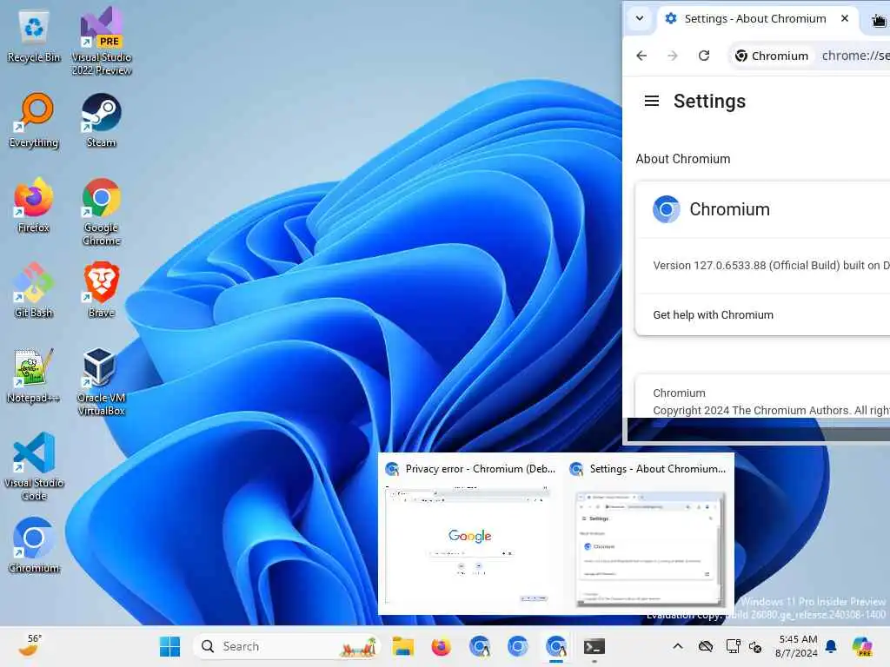Open notifications bell in the taskbar
Screen dimensions: 890x667
coord(831,646)
